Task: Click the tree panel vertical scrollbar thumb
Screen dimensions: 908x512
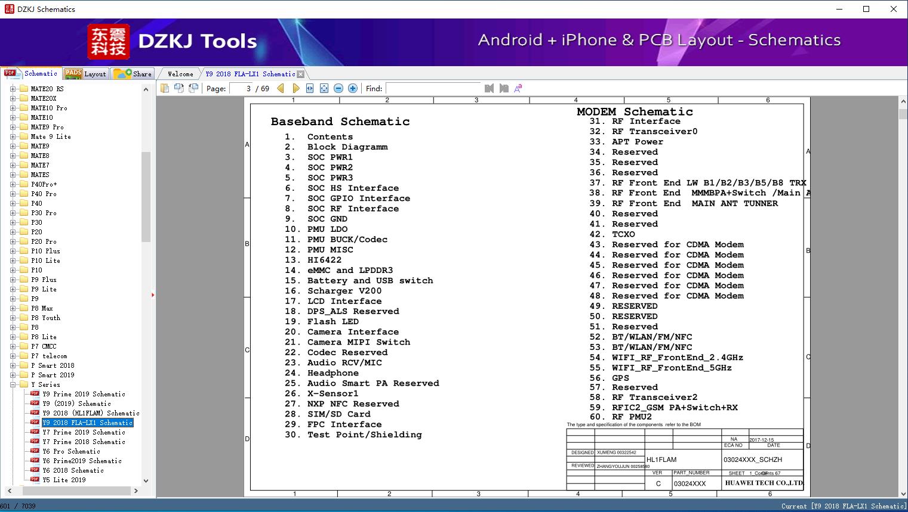Action: point(146,197)
